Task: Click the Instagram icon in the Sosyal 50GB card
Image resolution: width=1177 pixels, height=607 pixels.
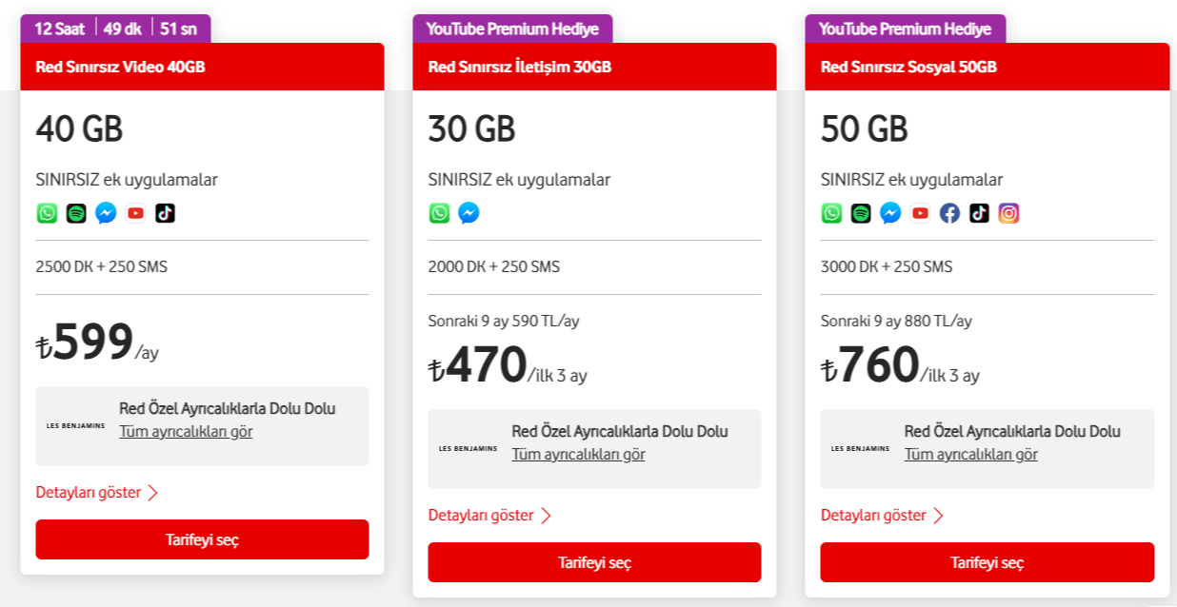Action: [x=1008, y=213]
